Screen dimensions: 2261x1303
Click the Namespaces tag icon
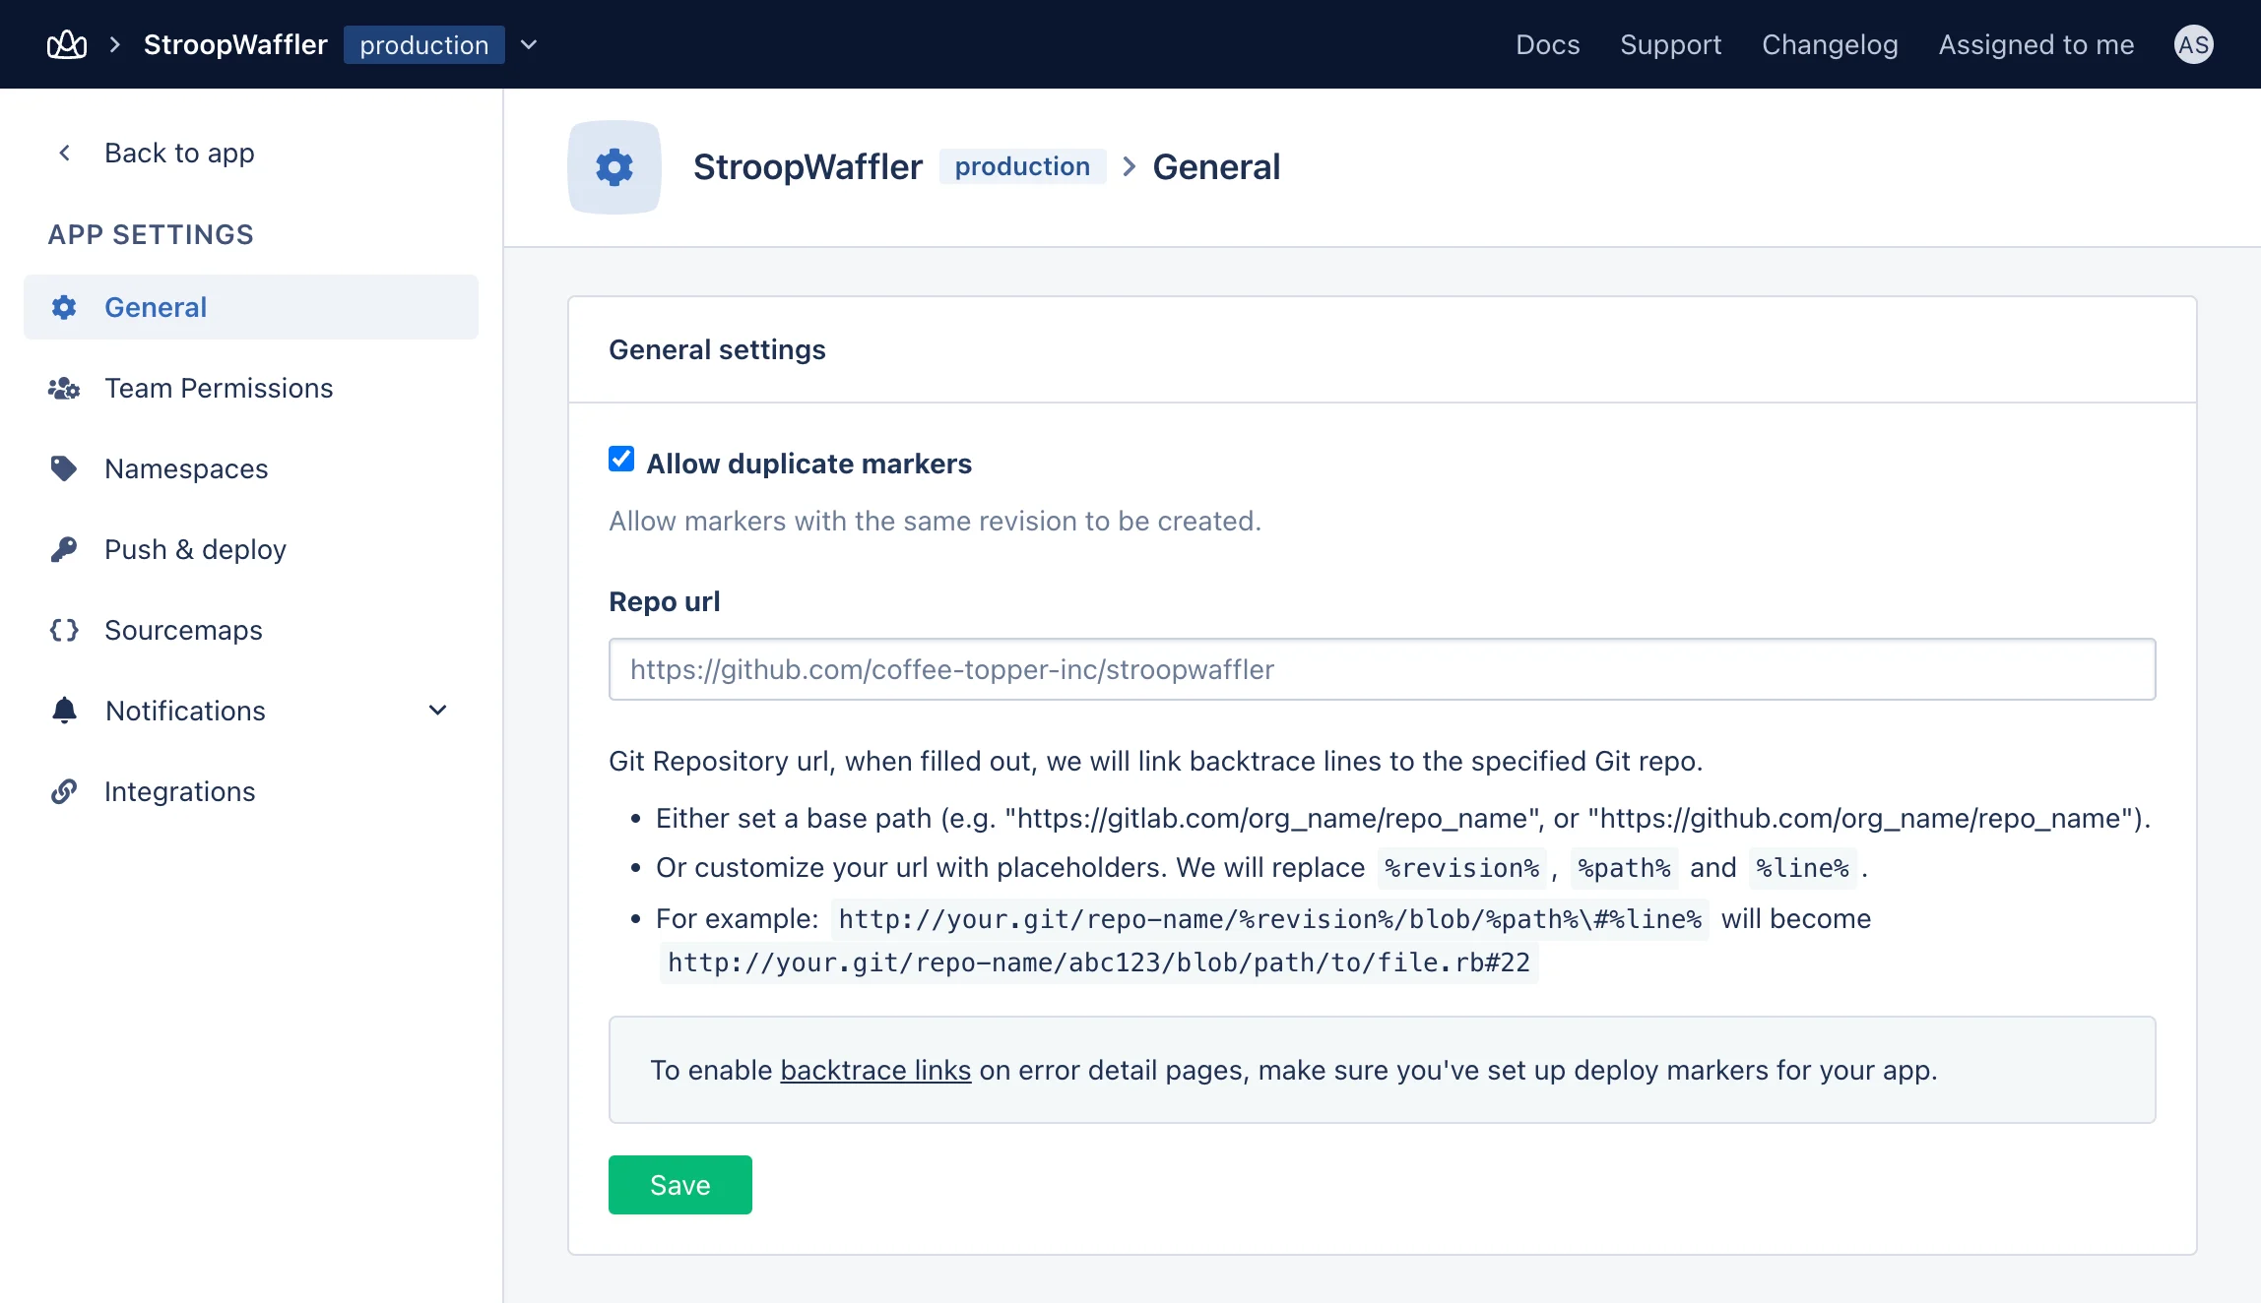64,468
